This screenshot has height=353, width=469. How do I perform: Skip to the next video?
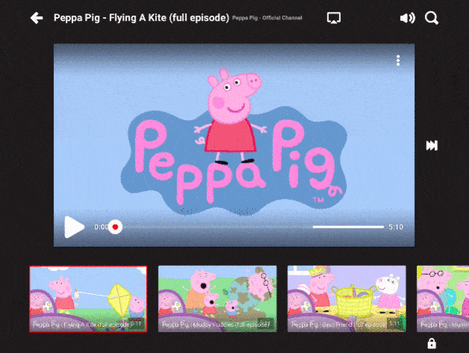pos(432,146)
